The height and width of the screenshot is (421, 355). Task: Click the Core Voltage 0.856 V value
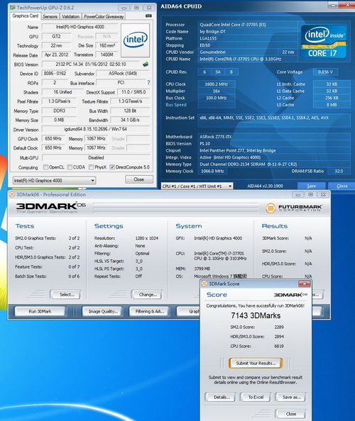pos(325,72)
